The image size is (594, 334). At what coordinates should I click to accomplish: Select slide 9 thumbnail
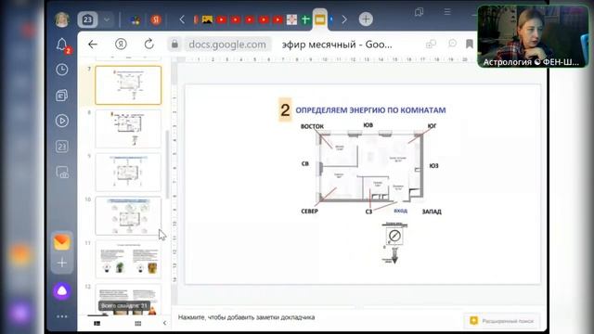[128, 173]
